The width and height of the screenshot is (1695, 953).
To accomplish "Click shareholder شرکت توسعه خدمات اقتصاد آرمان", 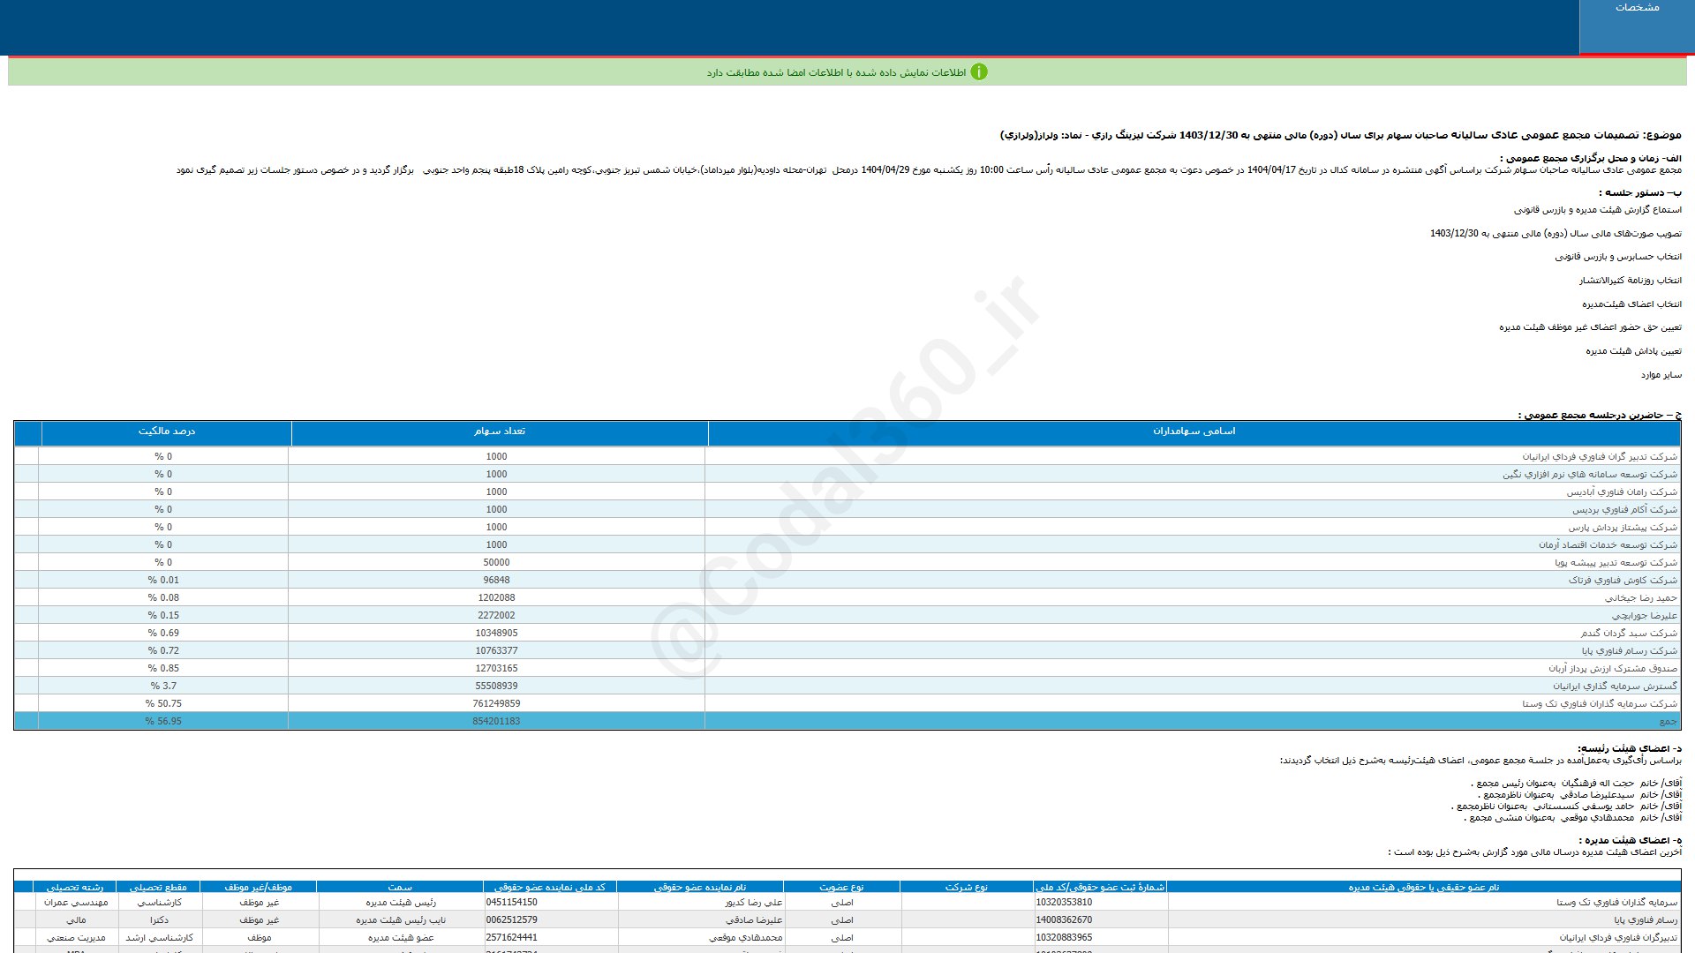I will point(1608,545).
